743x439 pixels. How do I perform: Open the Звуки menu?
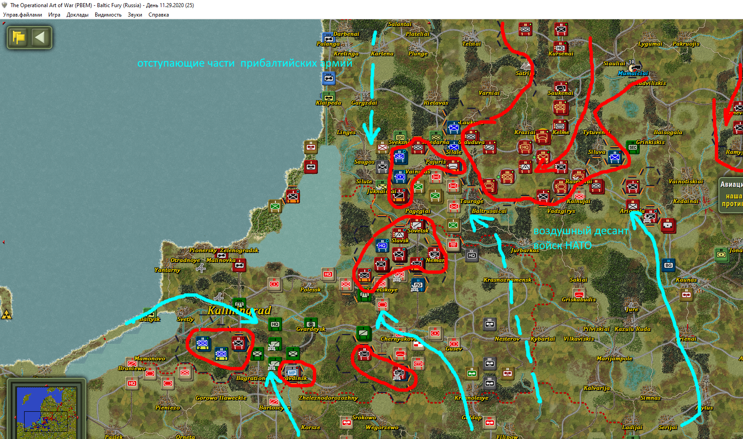[x=135, y=15]
